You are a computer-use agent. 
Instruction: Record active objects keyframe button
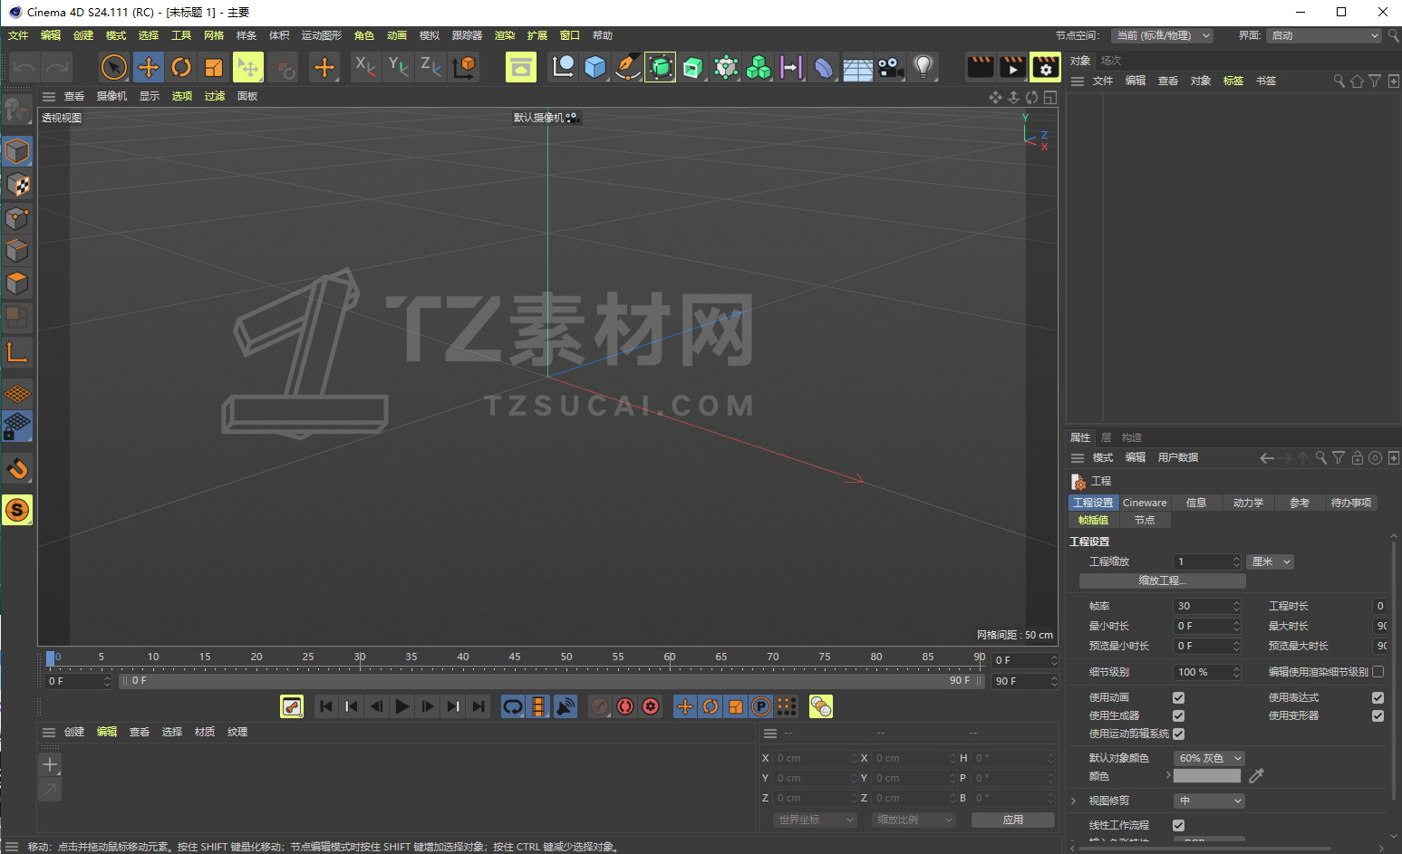(600, 706)
